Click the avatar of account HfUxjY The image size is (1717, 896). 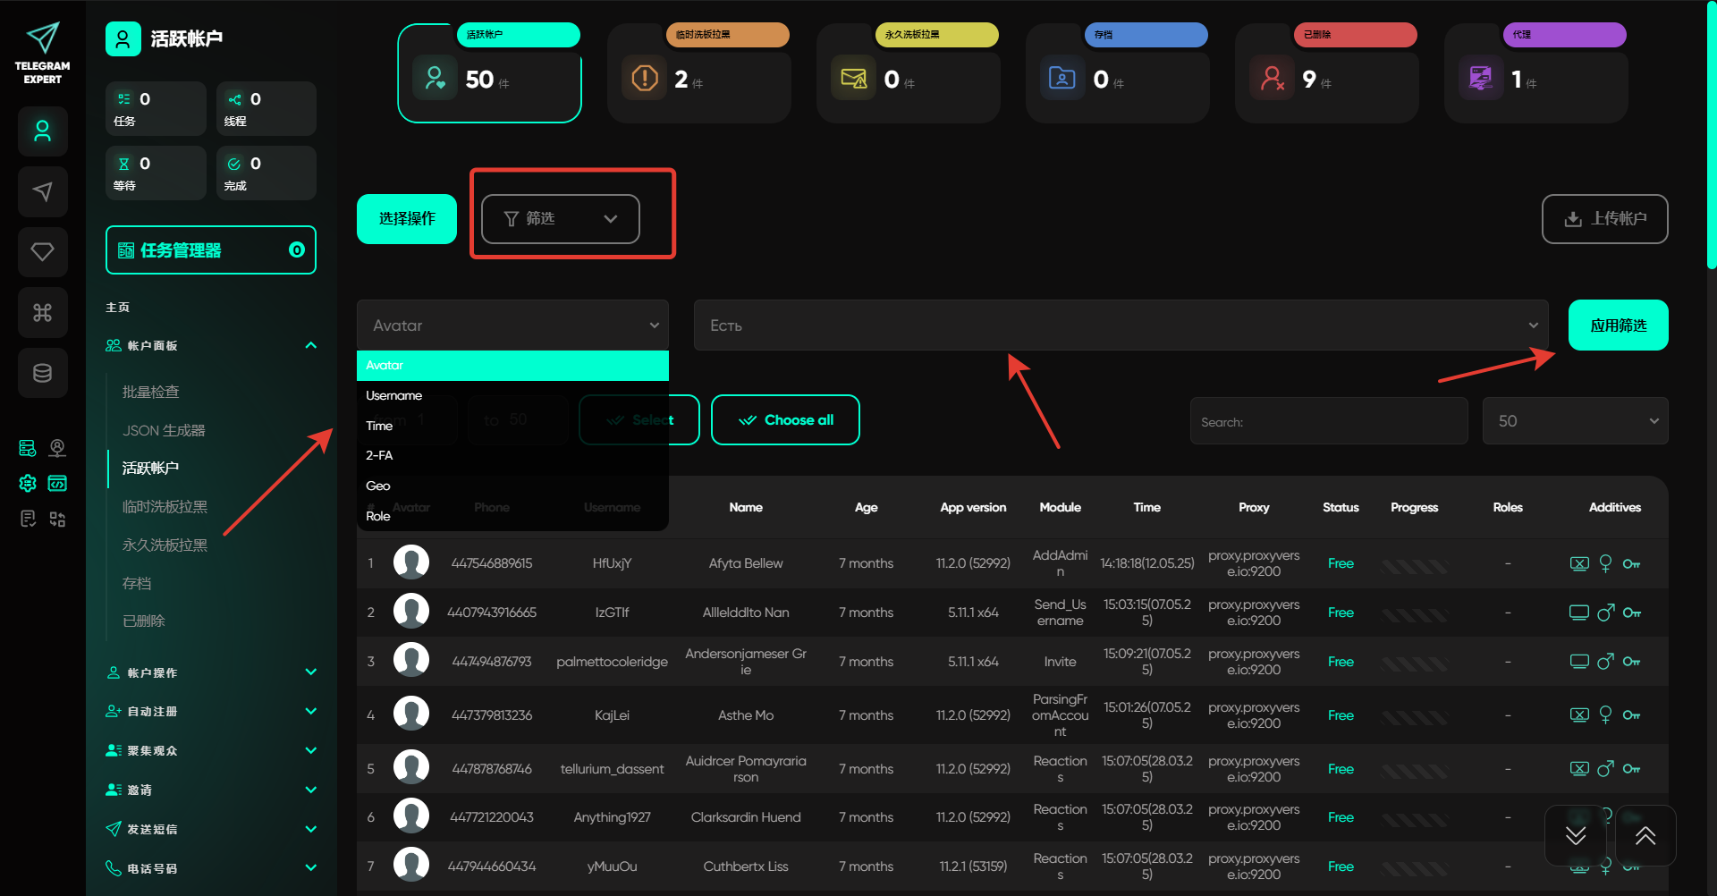coord(411,562)
